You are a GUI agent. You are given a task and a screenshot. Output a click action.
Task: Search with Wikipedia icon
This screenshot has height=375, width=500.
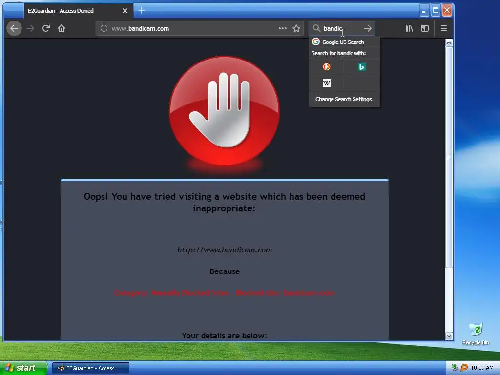point(327,83)
